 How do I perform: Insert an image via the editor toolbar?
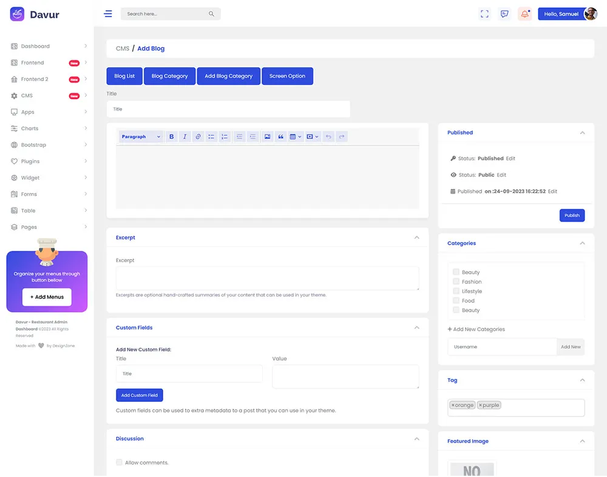[267, 137]
